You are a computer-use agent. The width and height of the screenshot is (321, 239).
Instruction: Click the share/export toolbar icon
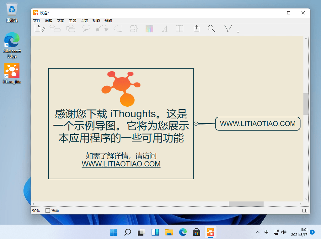pos(196,28)
